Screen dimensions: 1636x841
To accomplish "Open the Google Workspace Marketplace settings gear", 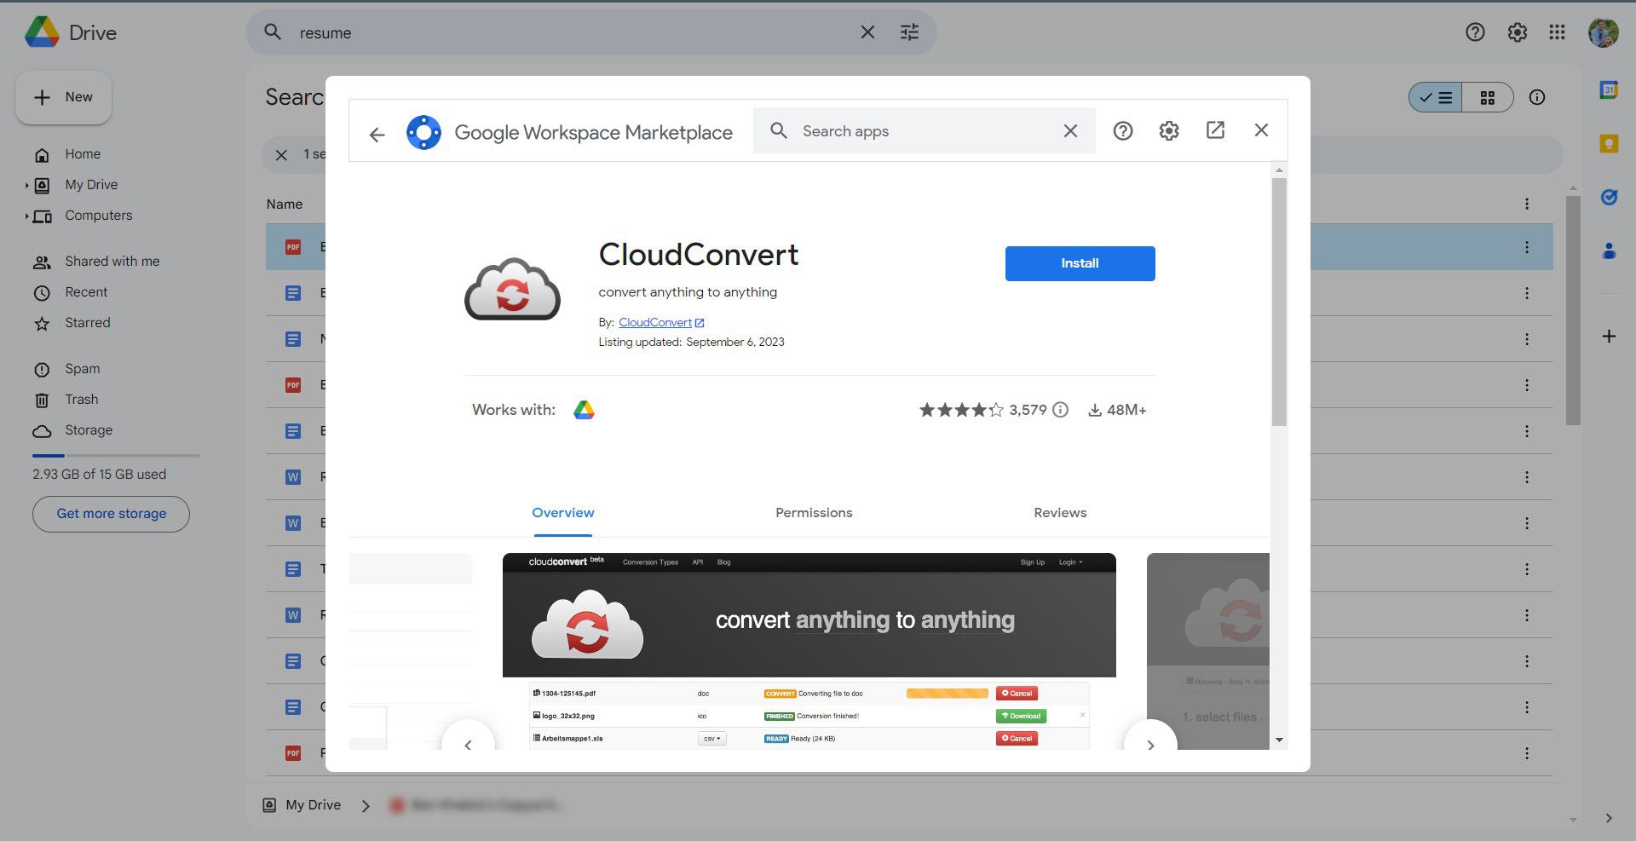I will tap(1168, 130).
